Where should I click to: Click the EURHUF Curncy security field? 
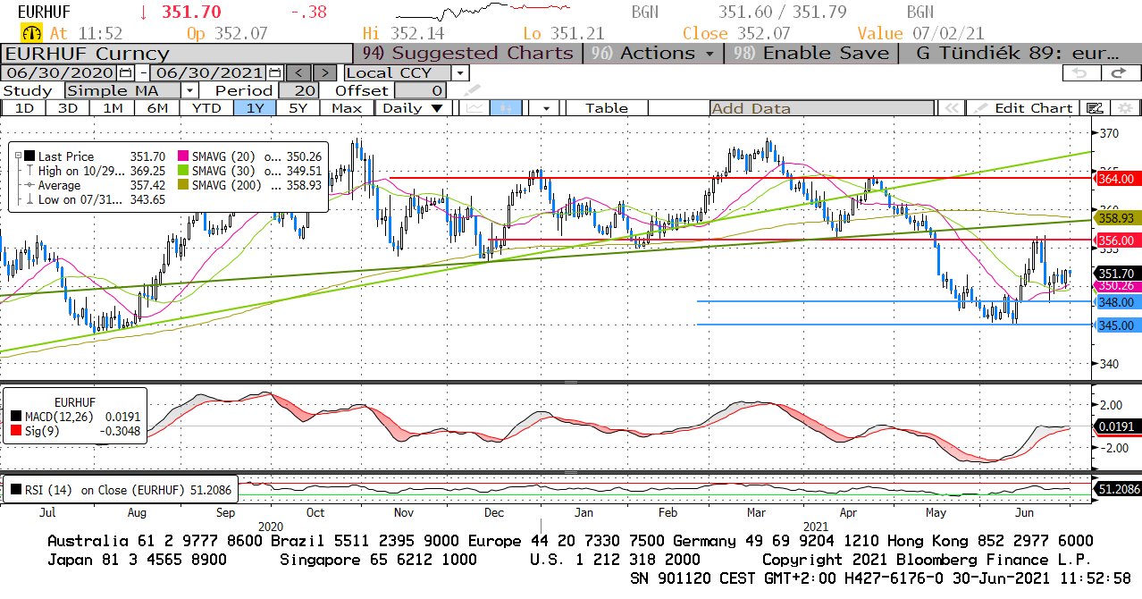[x=178, y=53]
